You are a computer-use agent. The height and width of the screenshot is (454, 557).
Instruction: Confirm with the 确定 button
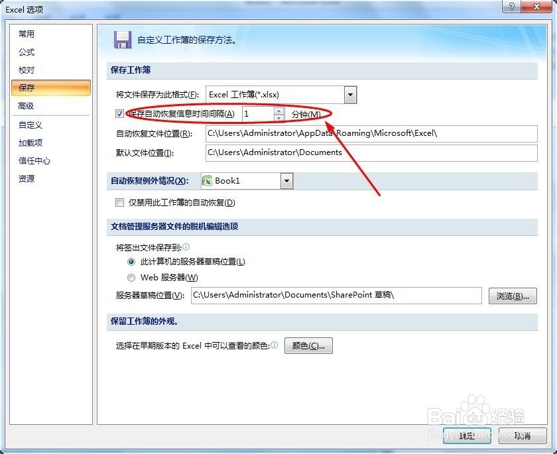point(467,435)
